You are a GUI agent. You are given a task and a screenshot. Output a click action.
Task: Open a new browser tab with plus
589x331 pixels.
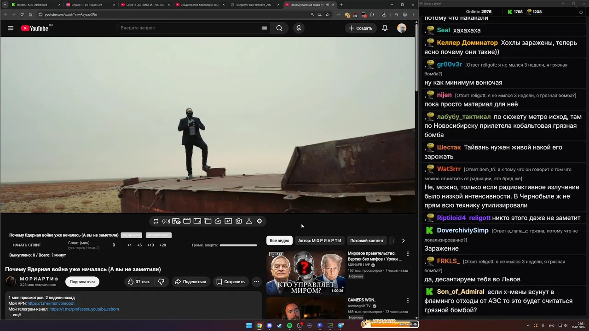point(341,5)
